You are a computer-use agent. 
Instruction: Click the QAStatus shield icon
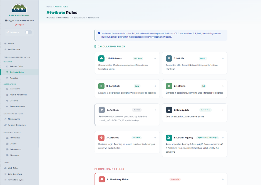(101, 138)
